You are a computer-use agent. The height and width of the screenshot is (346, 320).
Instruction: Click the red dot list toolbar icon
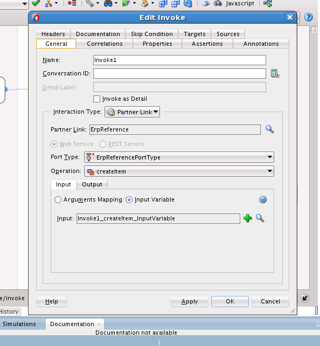click(x=72, y=3)
